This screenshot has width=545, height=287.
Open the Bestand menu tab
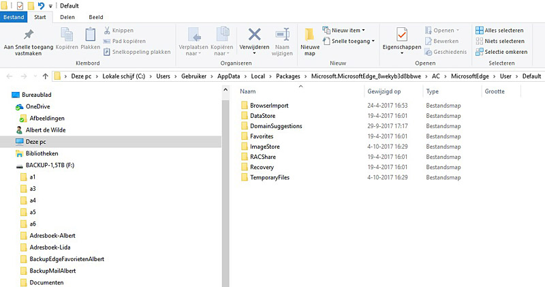tap(14, 17)
